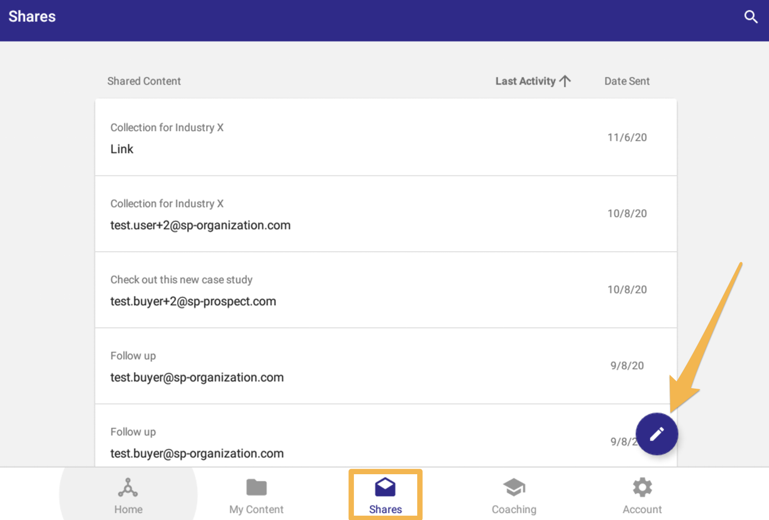
Task: Select the Shares tab
Action: tap(386, 495)
